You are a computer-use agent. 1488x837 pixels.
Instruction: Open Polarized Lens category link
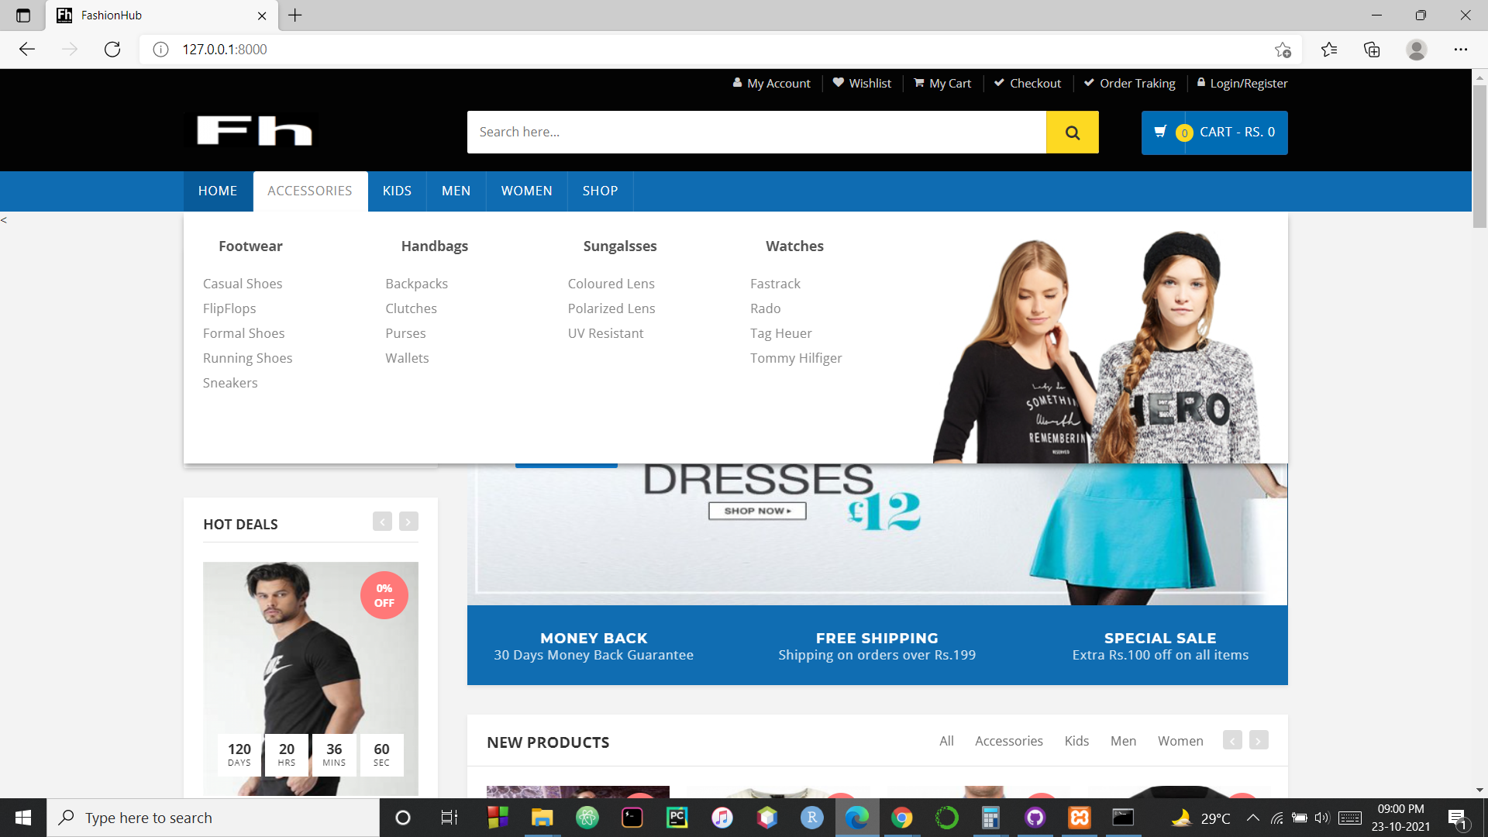611,308
